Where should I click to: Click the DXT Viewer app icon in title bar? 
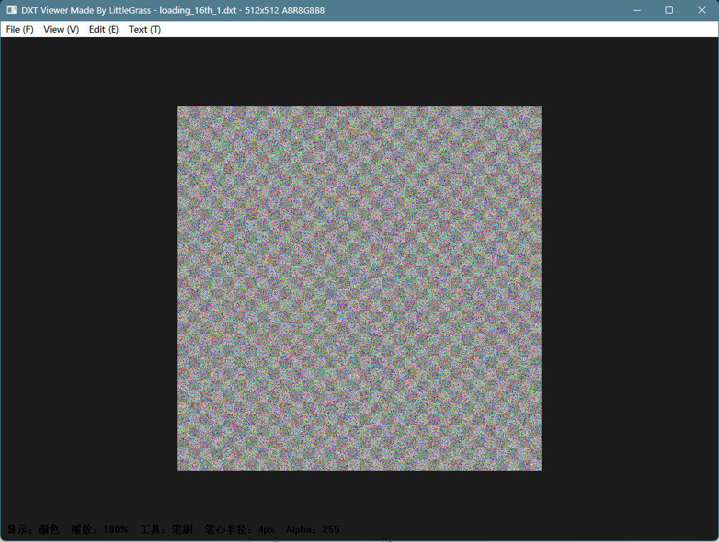pyautogui.click(x=11, y=10)
